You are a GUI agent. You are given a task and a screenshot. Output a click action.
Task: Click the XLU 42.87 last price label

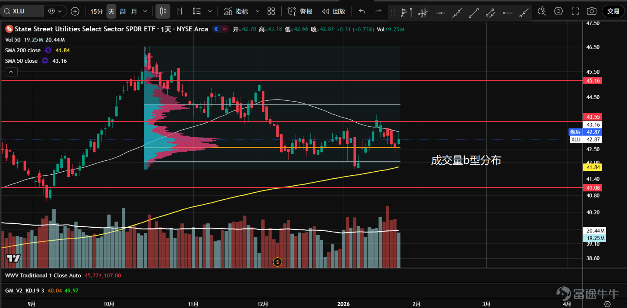[x=585, y=140]
